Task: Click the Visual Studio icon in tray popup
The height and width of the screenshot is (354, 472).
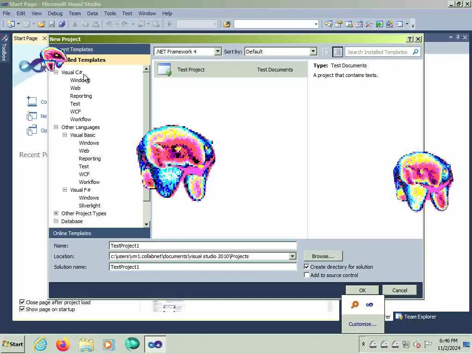Action: tap(369, 305)
